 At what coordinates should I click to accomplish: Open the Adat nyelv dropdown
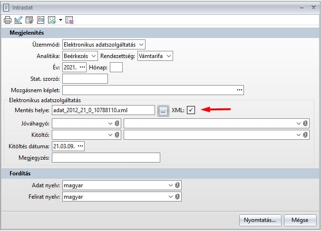point(171,185)
